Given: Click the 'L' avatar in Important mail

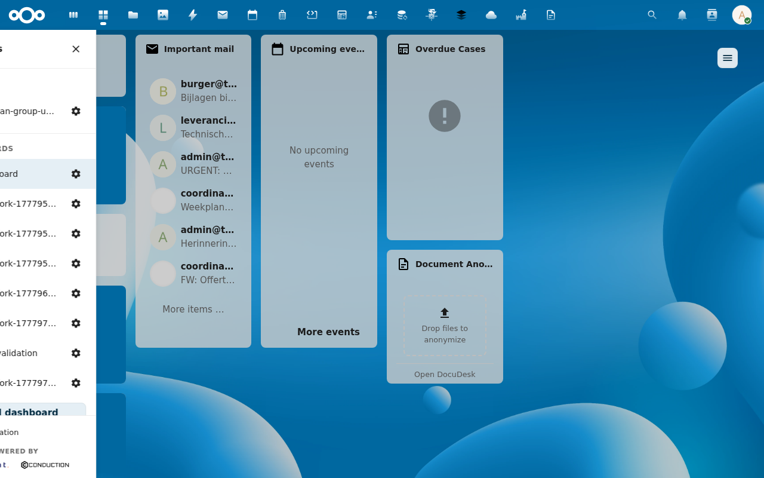Looking at the screenshot, I should [x=163, y=128].
